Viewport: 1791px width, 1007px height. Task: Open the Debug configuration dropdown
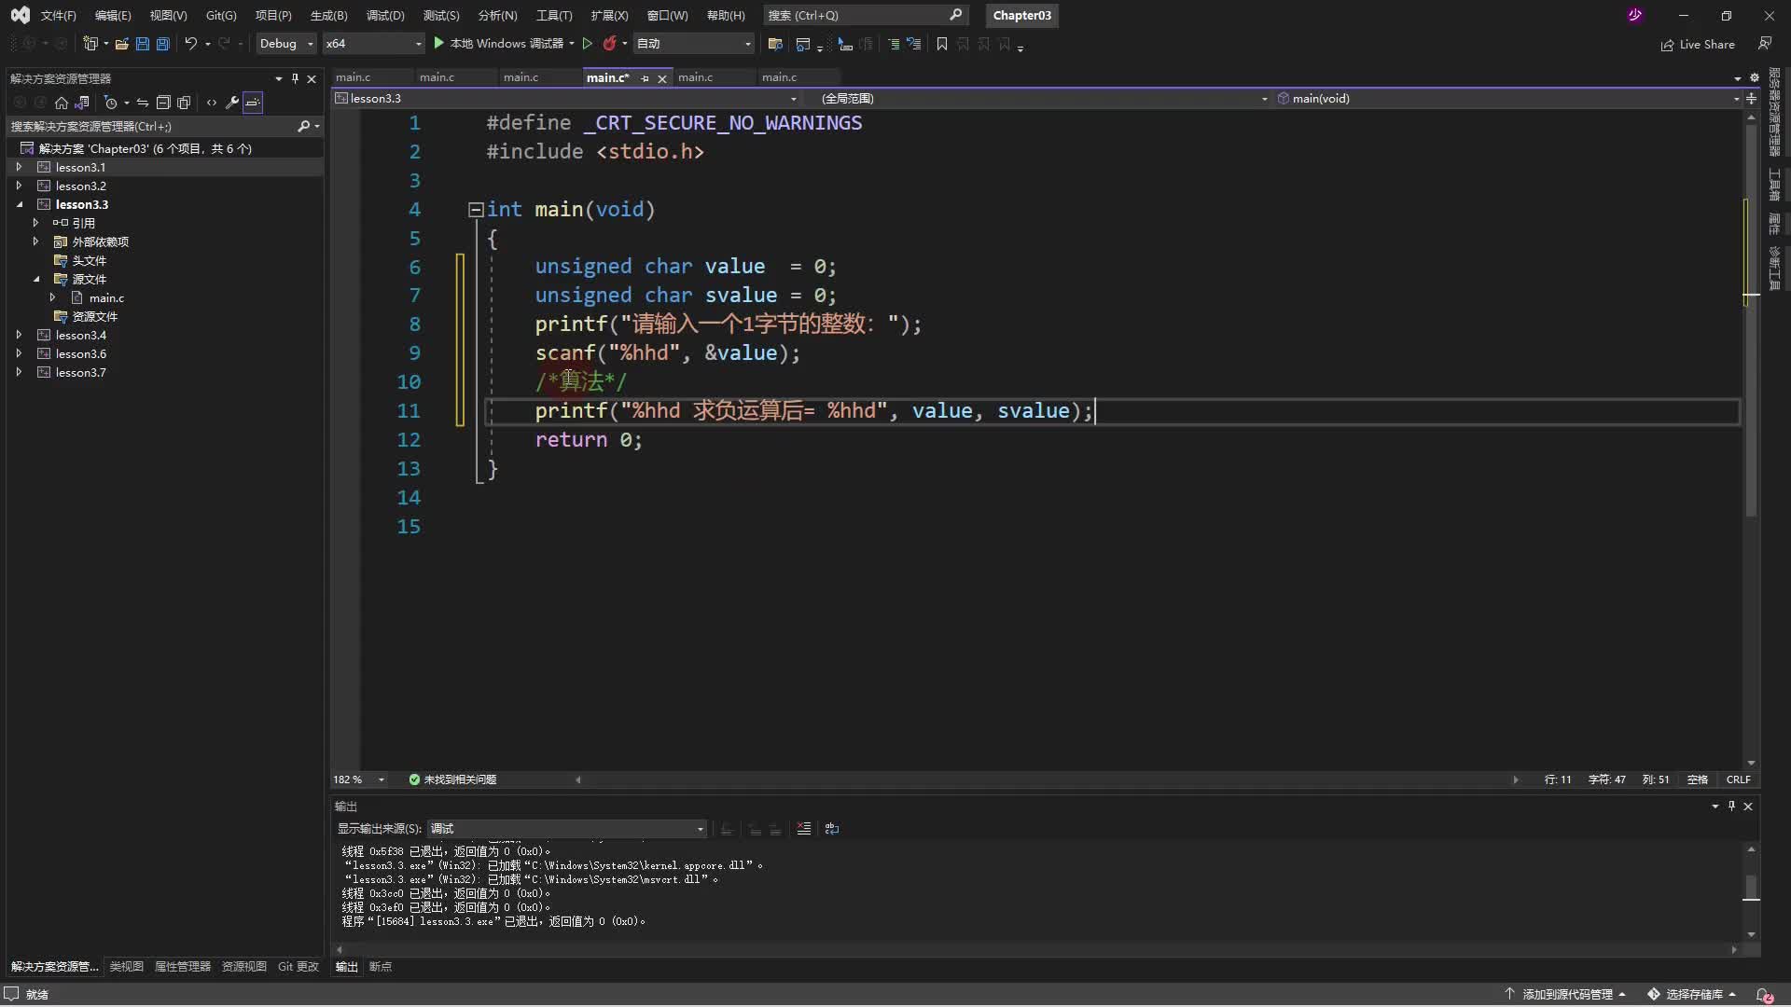(286, 44)
